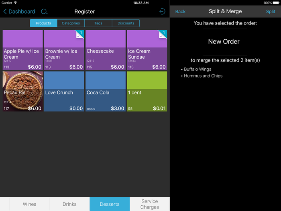Add Brownie w/ Ice Cream product

pos(64,50)
